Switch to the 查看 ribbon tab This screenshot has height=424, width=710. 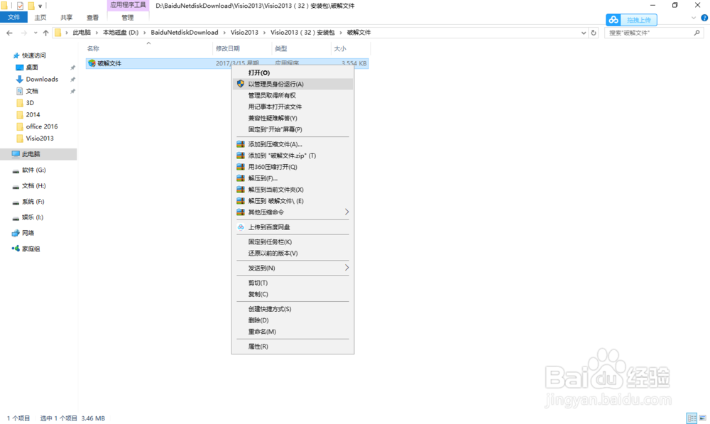pos(93,17)
